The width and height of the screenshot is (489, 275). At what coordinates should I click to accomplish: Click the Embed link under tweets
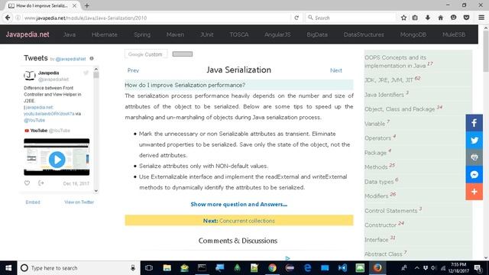[33, 202]
